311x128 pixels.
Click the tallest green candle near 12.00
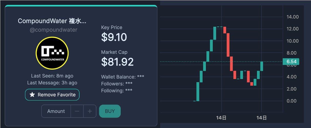point(215,33)
